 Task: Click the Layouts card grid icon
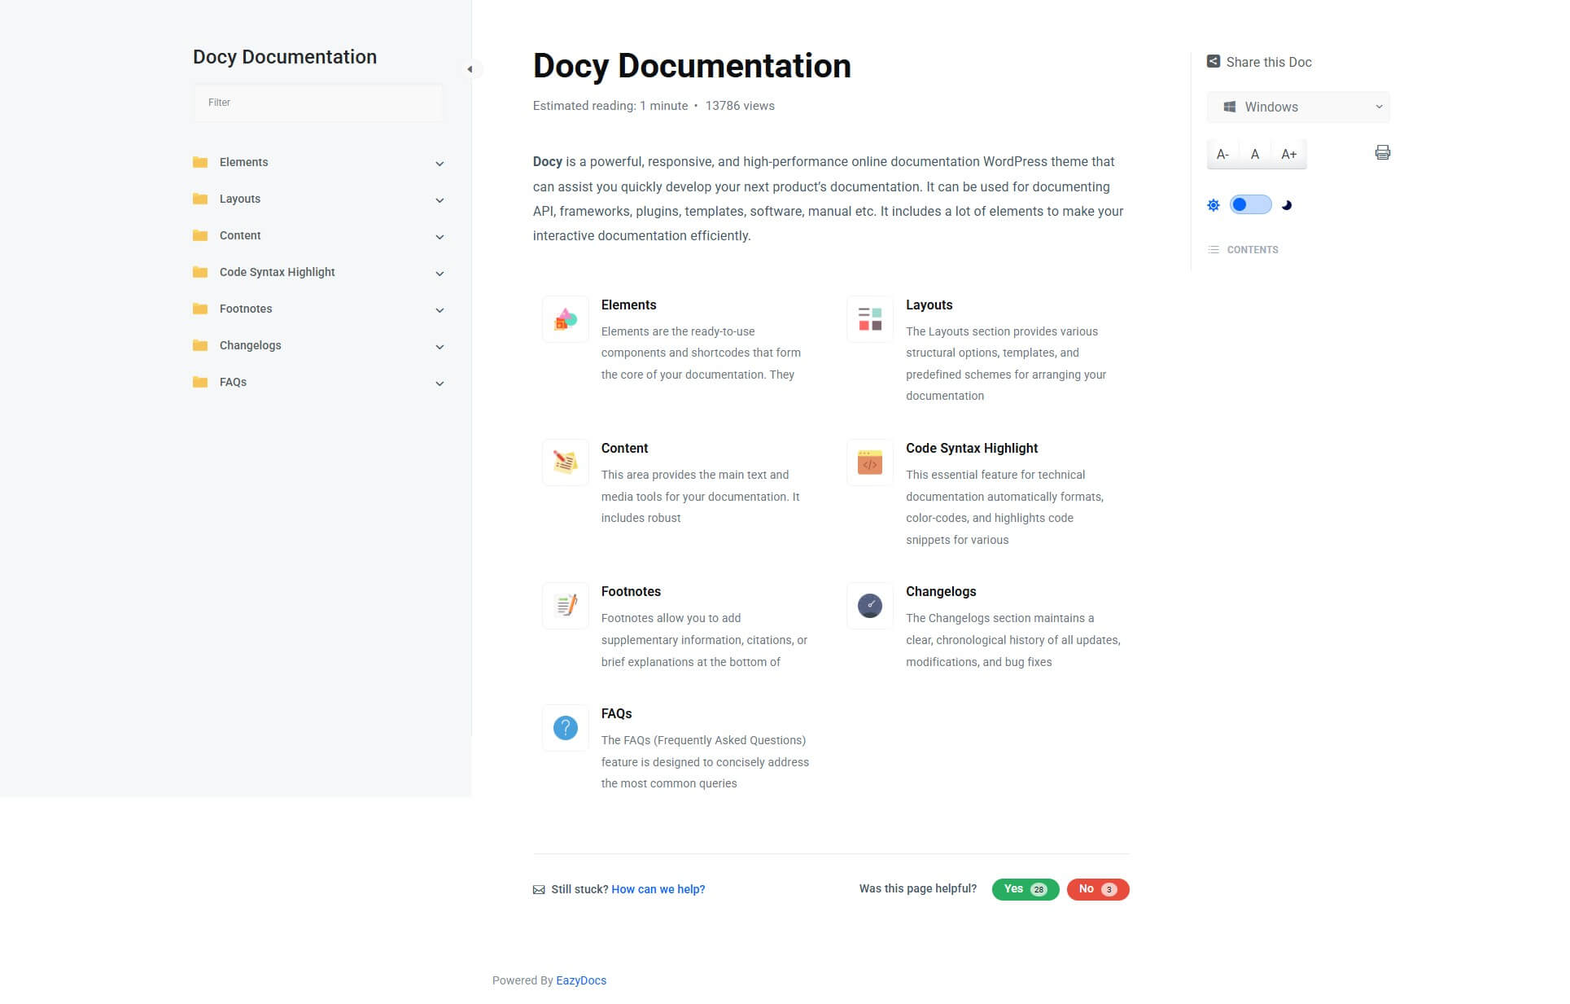tap(869, 319)
